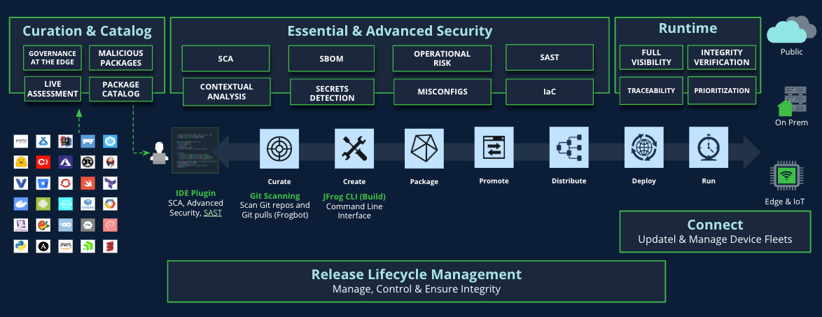Click the Runtime heading
Viewport: 822px width, 317px height.
point(688,28)
